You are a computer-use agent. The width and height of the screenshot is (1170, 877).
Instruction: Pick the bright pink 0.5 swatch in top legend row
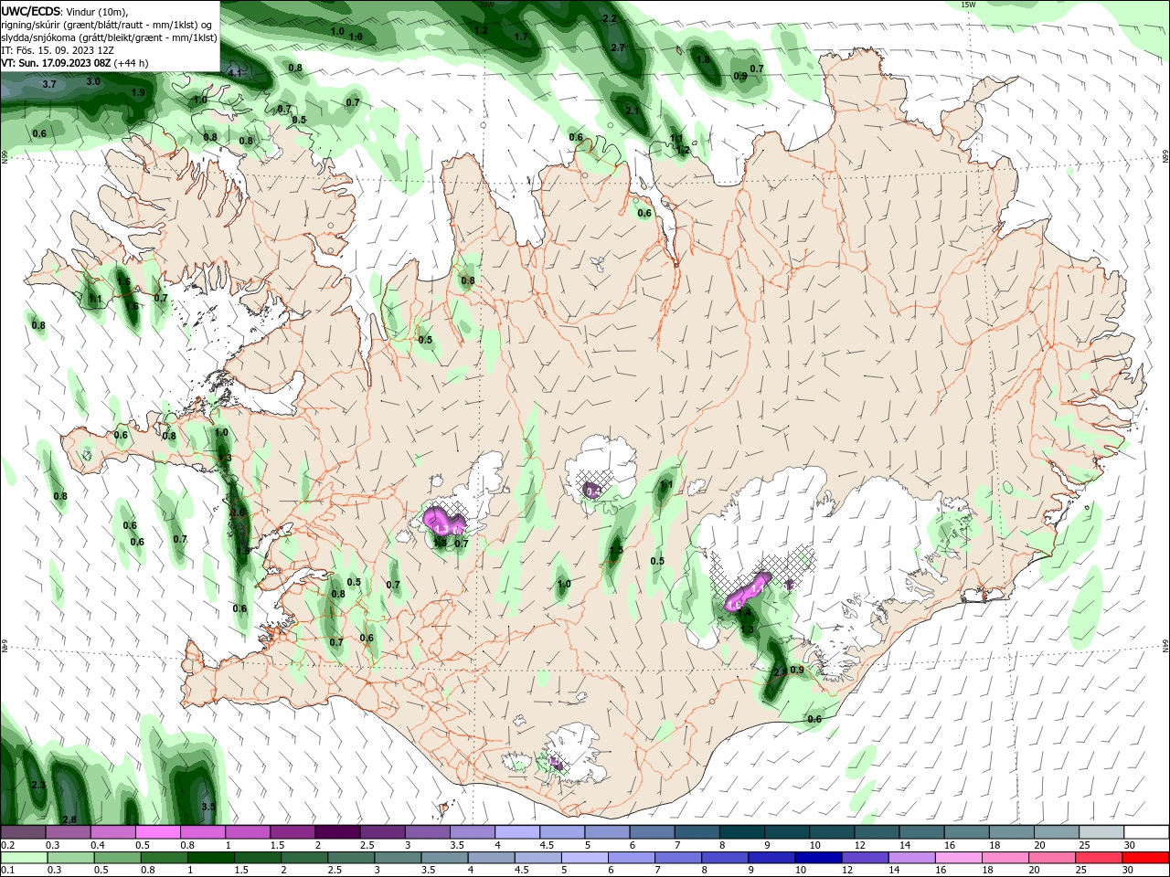tap(157, 832)
